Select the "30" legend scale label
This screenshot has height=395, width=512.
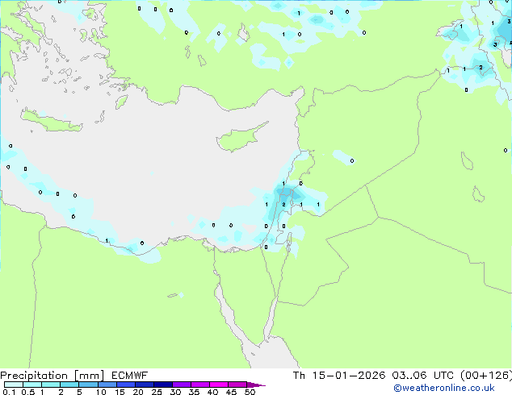pyautogui.click(x=175, y=392)
